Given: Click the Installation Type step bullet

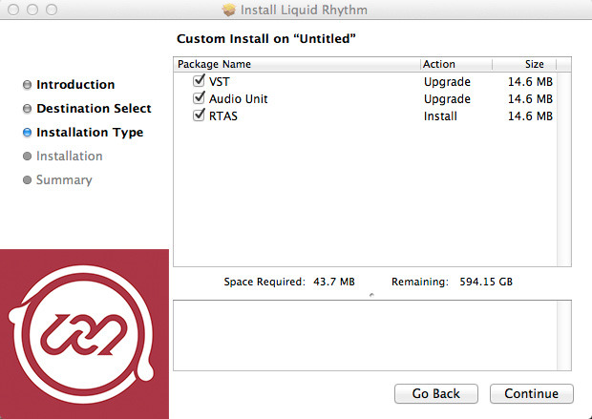Looking at the screenshot, I should click(27, 133).
